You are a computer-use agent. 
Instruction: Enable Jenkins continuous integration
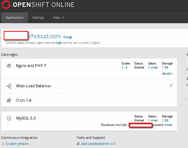pos(17,144)
